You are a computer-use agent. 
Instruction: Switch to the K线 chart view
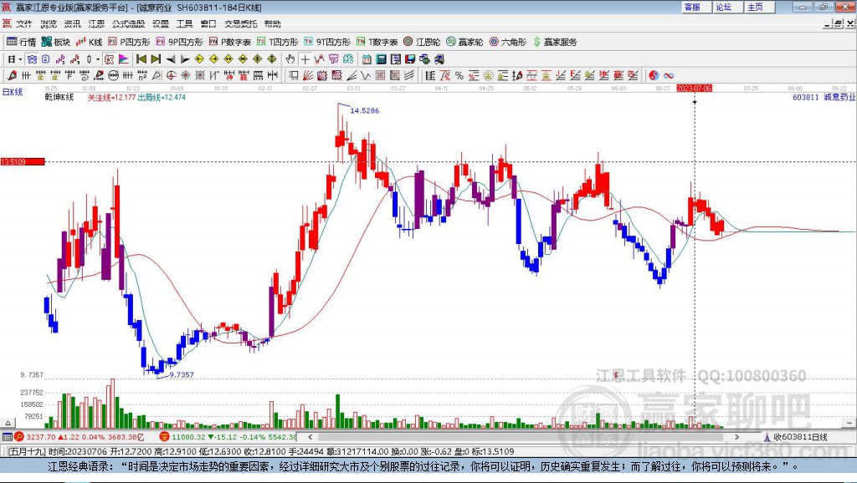pos(89,42)
